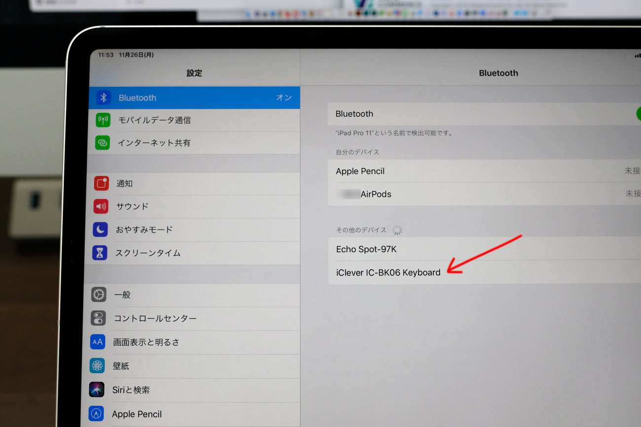
Task: Tap the オン status in Bluetooth row
Action: point(284,98)
